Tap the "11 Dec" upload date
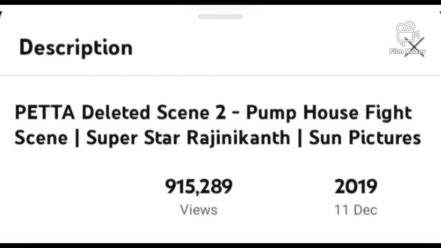Viewport: 441px width, 248px height. coord(356,210)
